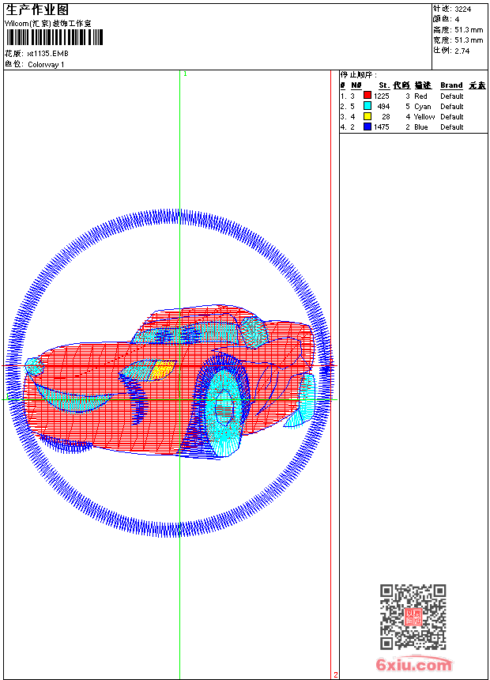The image size is (490, 680).
Task: Click the cyan front wheel of the car
Action: 224,410
